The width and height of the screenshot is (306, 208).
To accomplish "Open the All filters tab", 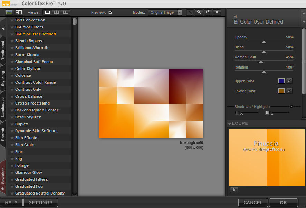I will 3,28.
